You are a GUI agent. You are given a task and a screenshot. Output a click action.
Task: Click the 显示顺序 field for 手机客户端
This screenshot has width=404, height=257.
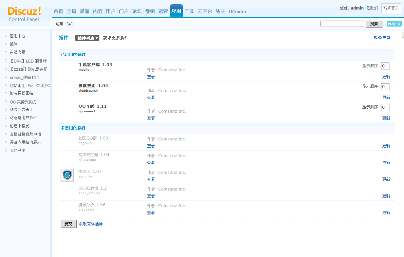(x=385, y=66)
